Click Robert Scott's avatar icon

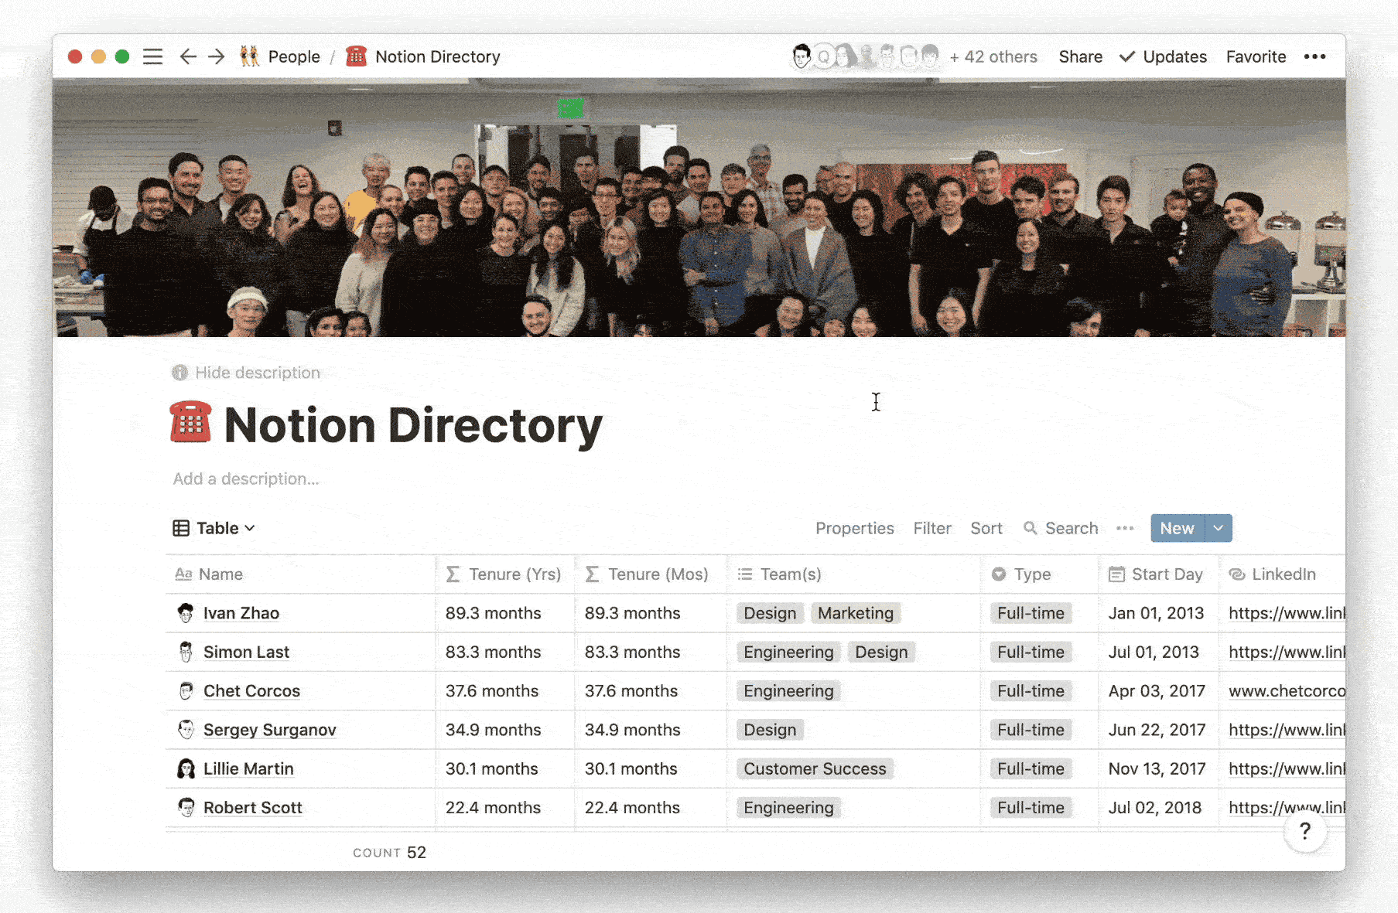[x=186, y=807]
